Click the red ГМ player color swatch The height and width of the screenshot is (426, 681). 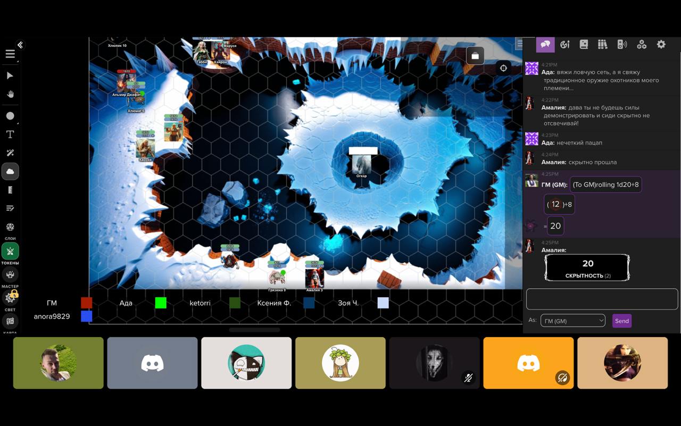(86, 303)
